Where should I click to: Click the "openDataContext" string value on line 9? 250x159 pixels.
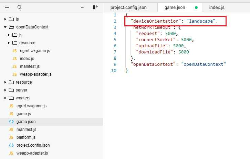click(204, 64)
